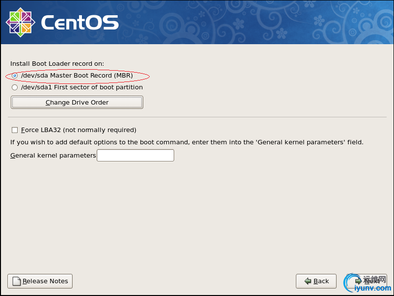Click the CentOS logo icon in header
394x296 pixels.
pos(20,22)
